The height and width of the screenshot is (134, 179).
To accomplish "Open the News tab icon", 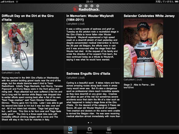I will [70, 129].
